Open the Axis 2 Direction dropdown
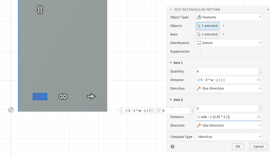The width and height of the screenshot is (270, 156). point(229,126)
